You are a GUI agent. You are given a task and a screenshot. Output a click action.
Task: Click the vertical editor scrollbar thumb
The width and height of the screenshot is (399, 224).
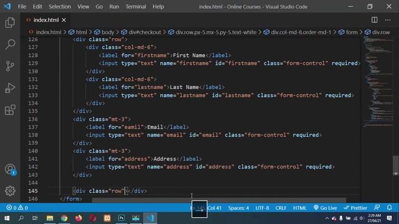396,166
